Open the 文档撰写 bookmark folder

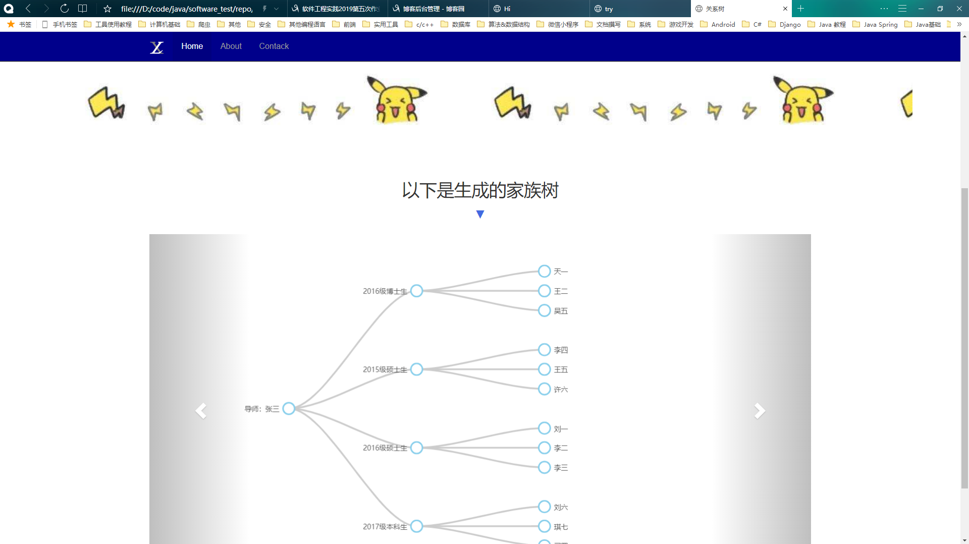(603, 24)
